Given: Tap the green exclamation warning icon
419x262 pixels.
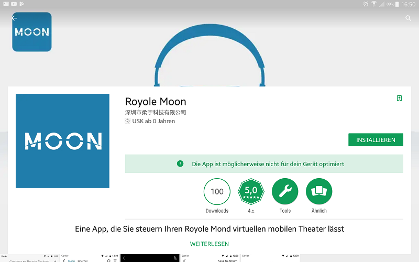Looking at the screenshot, I should 180,163.
